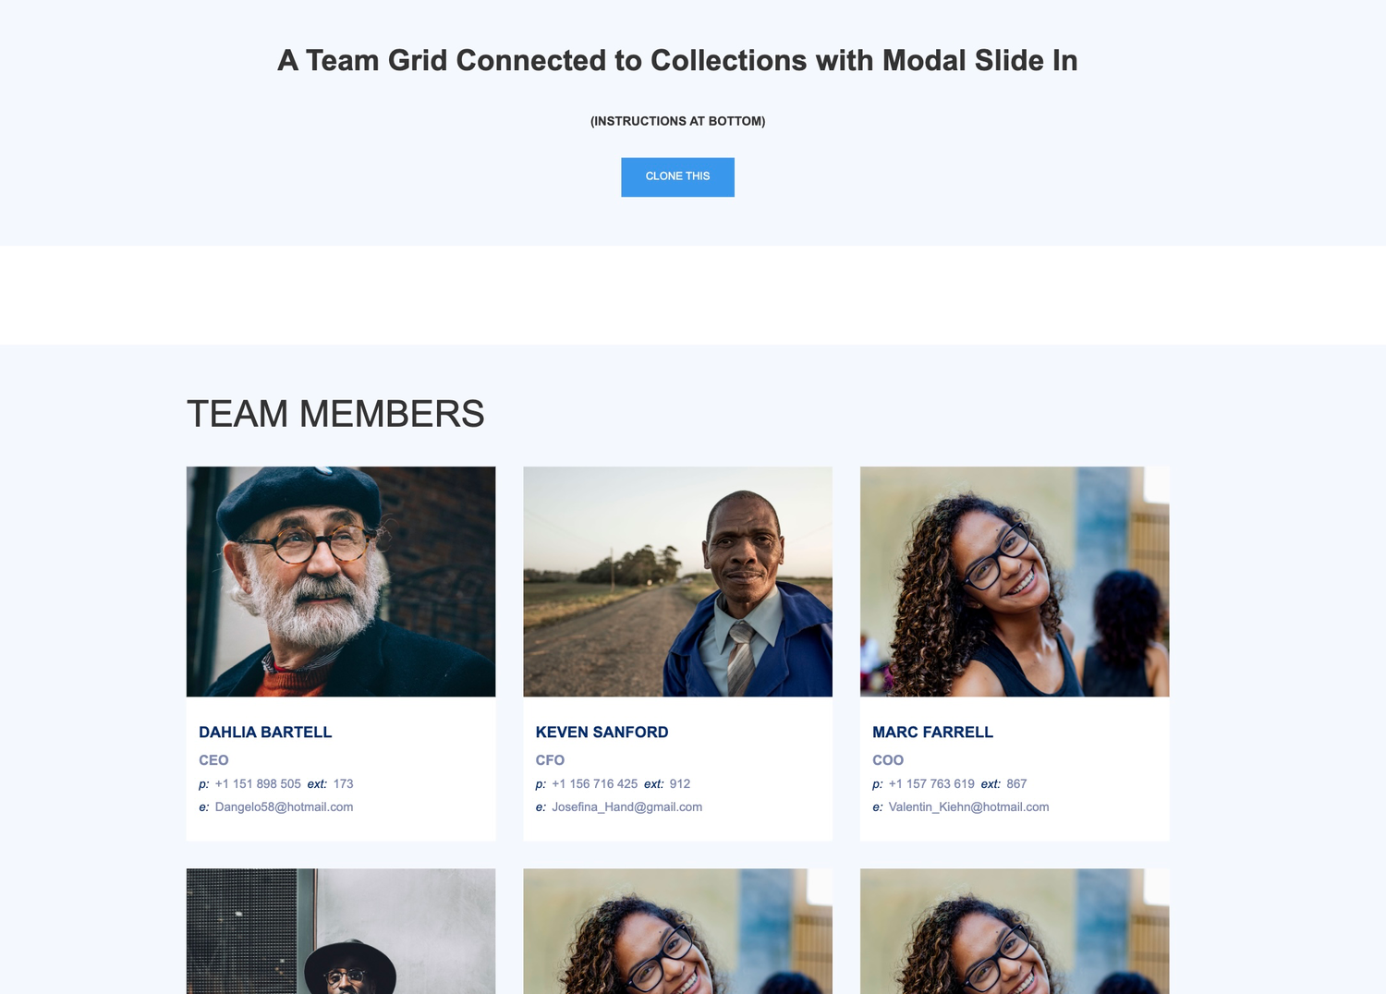The width and height of the screenshot is (1386, 994).
Task: Select the KEVEN SANFORD name heading
Action: [x=602, y=732]
